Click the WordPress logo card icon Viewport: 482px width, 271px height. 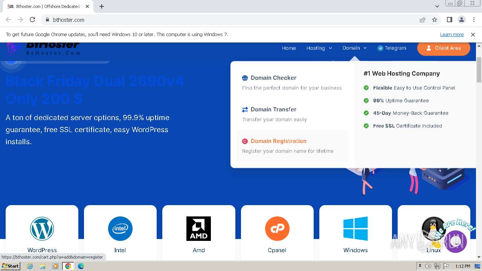(42, 228)
